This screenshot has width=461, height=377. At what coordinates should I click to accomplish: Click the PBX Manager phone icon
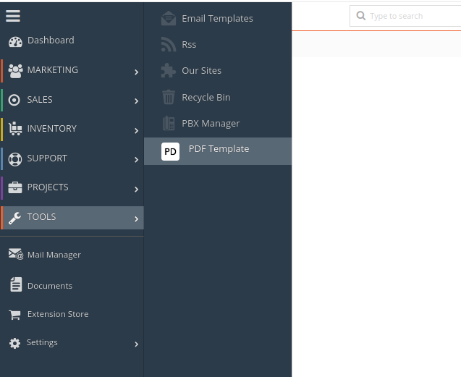(x=169, y=123)
